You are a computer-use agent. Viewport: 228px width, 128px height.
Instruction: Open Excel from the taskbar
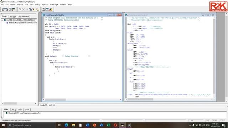(108, 125)
